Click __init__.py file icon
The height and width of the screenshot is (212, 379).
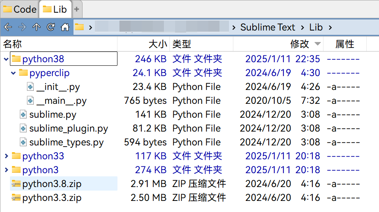click(x=30, y=87)
